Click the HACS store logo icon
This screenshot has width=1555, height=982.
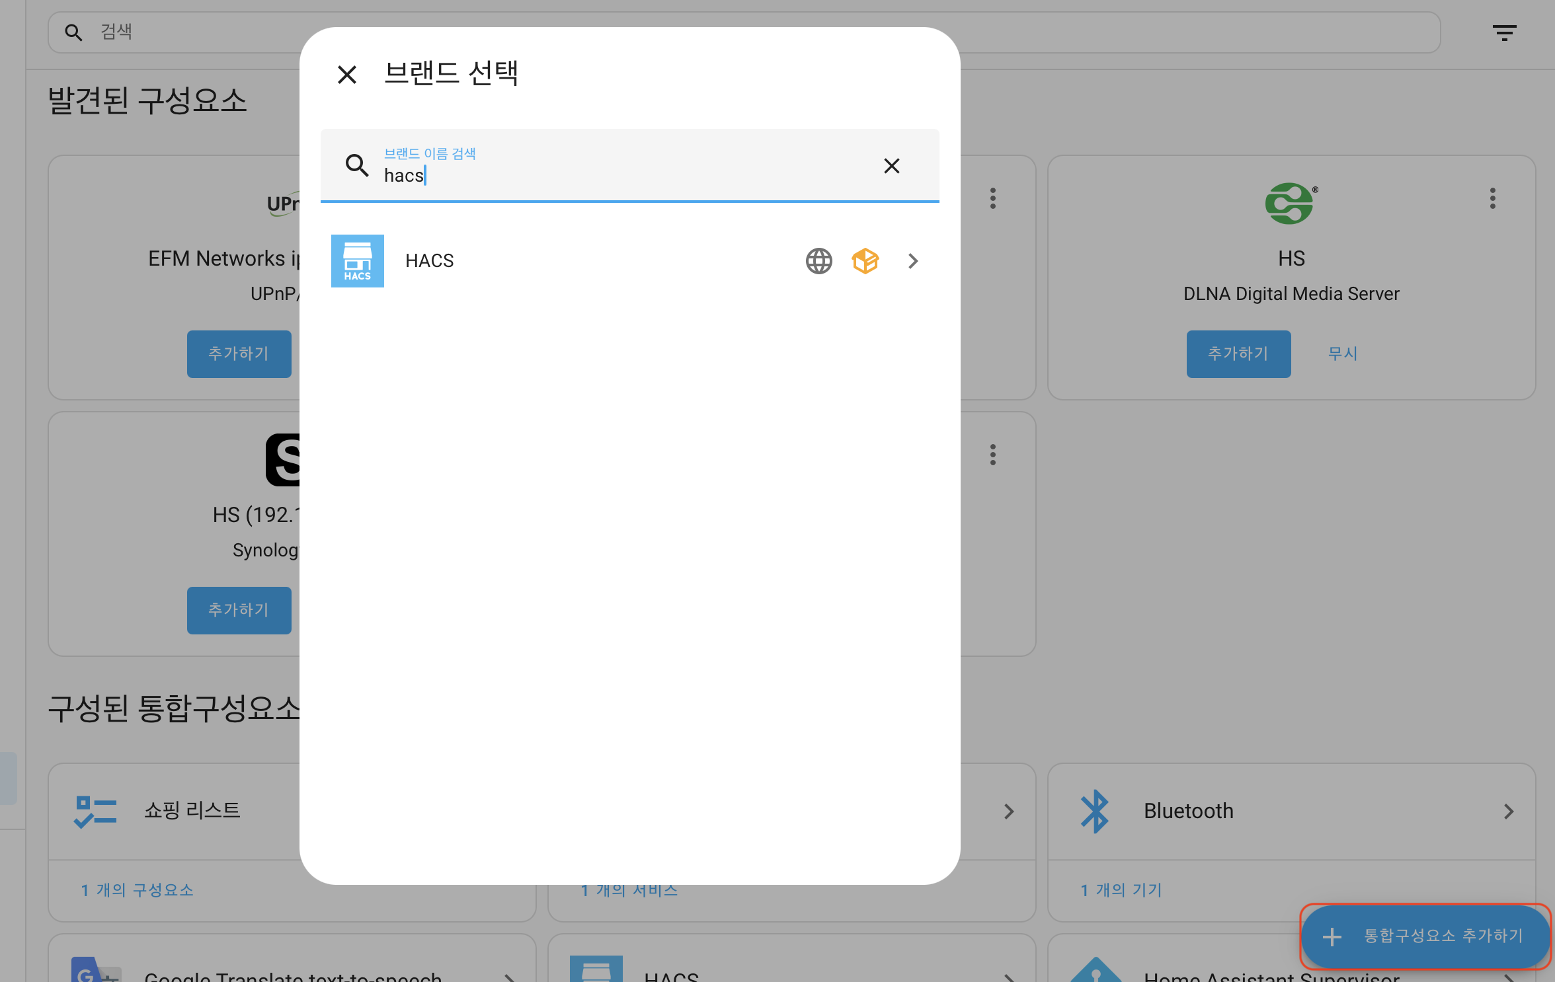tap(357, 261)
